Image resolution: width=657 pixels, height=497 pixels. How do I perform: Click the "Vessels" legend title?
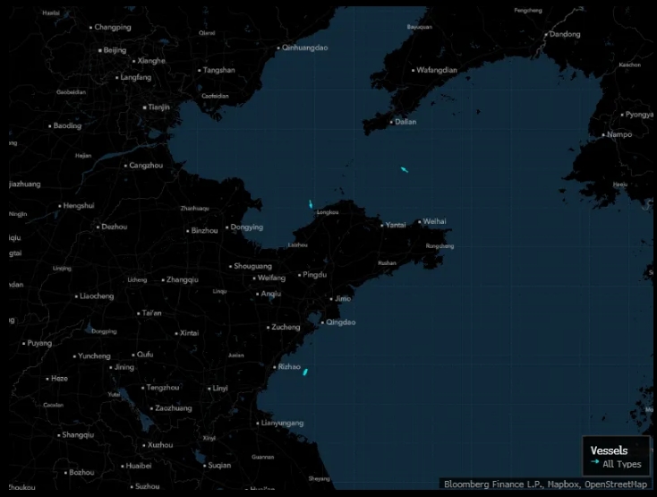(609, 450)
